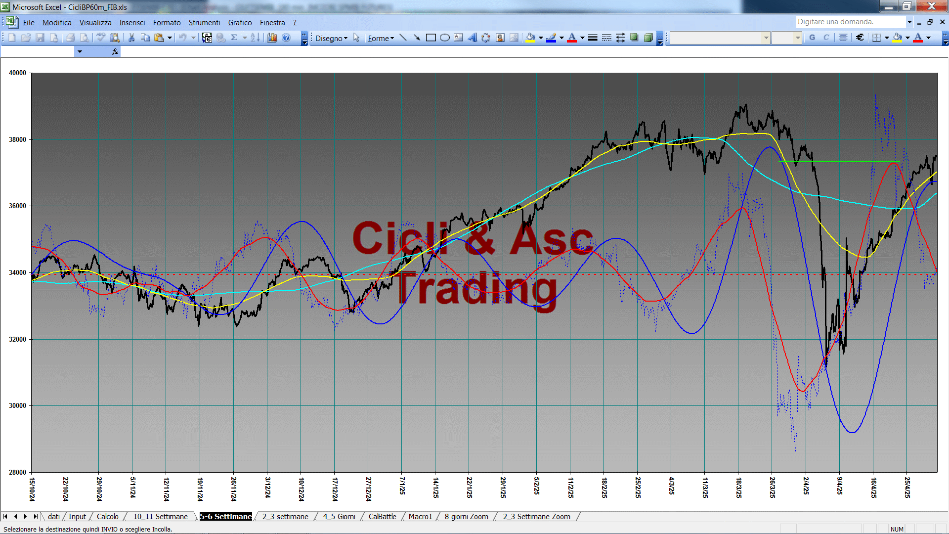949x534 pixels.
Task: Select the Text Box drawing tool
Action: pos(458,38)
